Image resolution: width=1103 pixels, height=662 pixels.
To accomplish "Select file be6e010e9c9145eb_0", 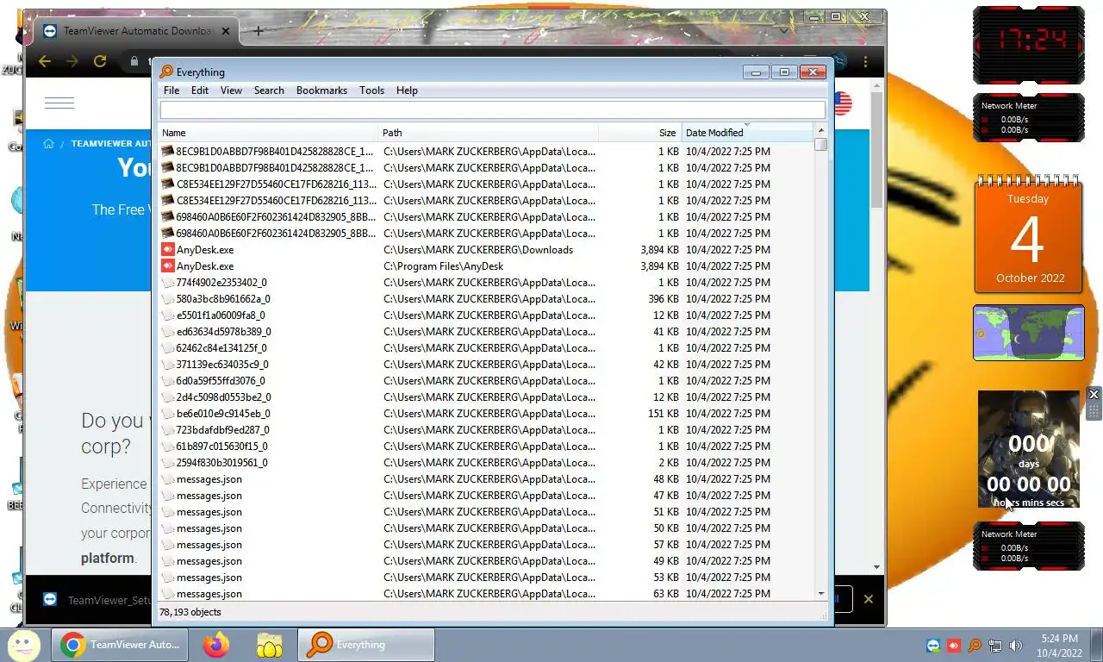I will pos(223,414).
